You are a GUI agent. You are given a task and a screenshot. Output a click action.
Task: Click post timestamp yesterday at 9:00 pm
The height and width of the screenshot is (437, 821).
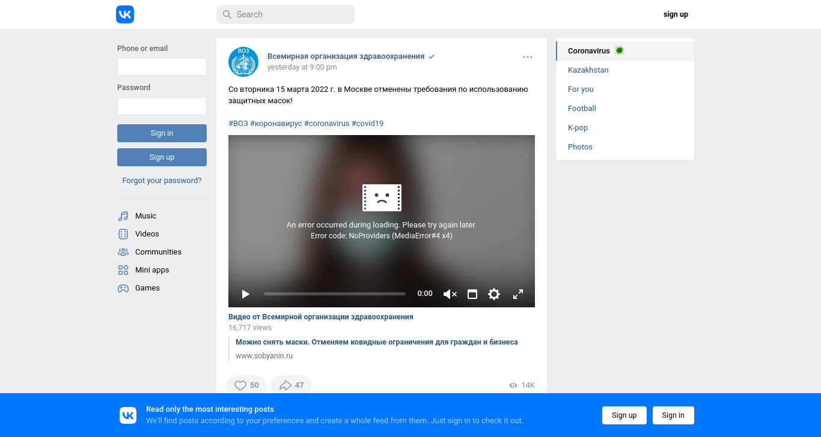(x=302, y=67)
